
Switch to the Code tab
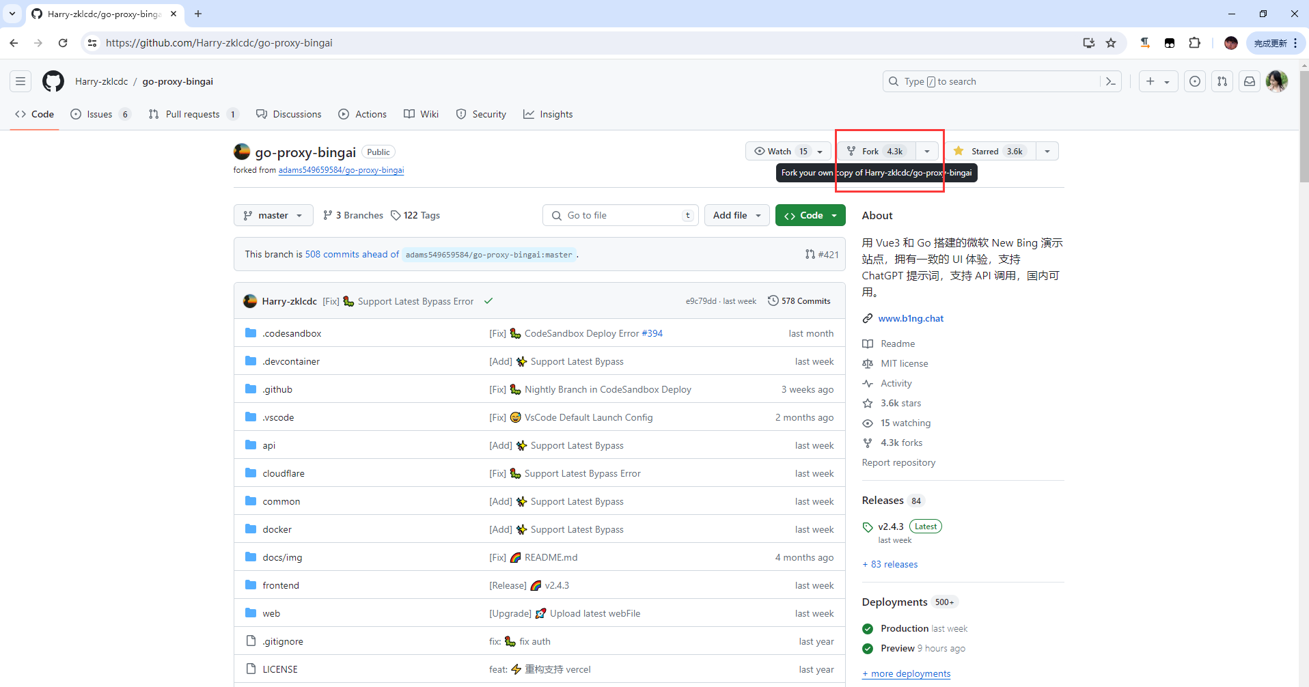pyautogui.click(x=35, y=114)
